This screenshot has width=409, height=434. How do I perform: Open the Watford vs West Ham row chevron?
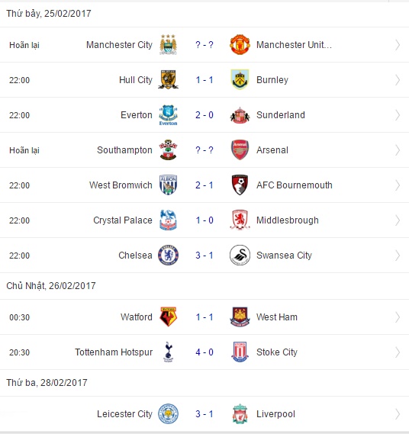pyautogui.click(x=398, y=317)
